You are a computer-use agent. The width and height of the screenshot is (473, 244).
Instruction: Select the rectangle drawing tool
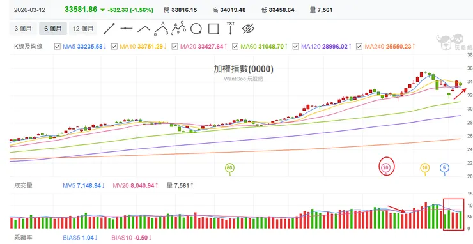click(x=213, y=29)
